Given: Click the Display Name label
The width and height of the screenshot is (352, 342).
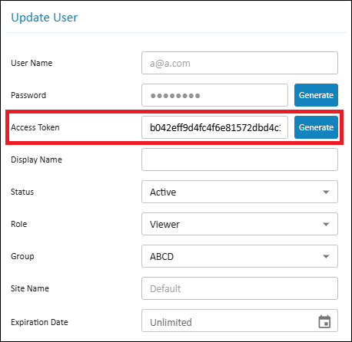Looking at the screenshot, I should click(36, 159).
